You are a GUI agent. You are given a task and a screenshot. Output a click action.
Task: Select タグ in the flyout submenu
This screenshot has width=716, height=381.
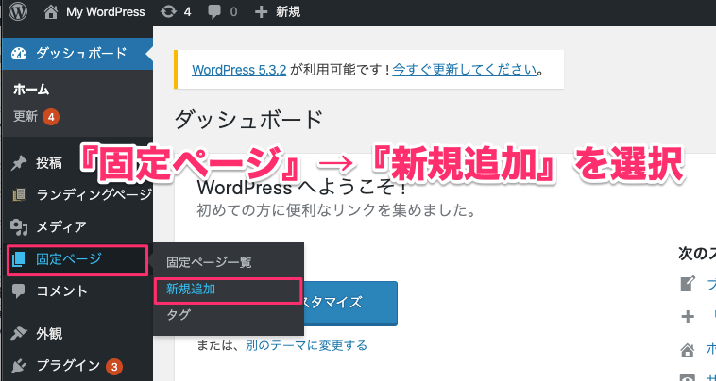(x=179, y=315)
